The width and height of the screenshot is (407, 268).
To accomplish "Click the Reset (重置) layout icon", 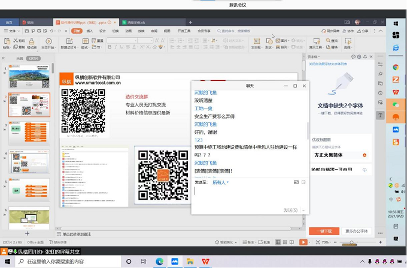I will (94, 40).
